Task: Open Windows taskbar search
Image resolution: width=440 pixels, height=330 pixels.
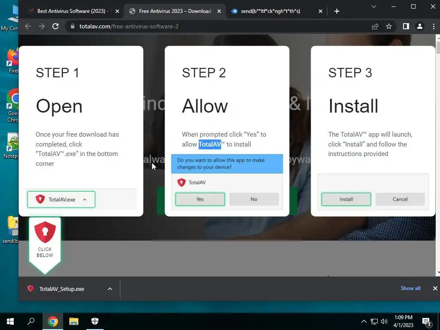Action: [31, 321]
